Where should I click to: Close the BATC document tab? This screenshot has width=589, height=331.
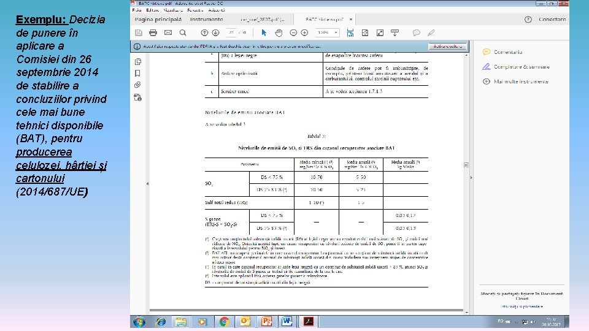351,19
